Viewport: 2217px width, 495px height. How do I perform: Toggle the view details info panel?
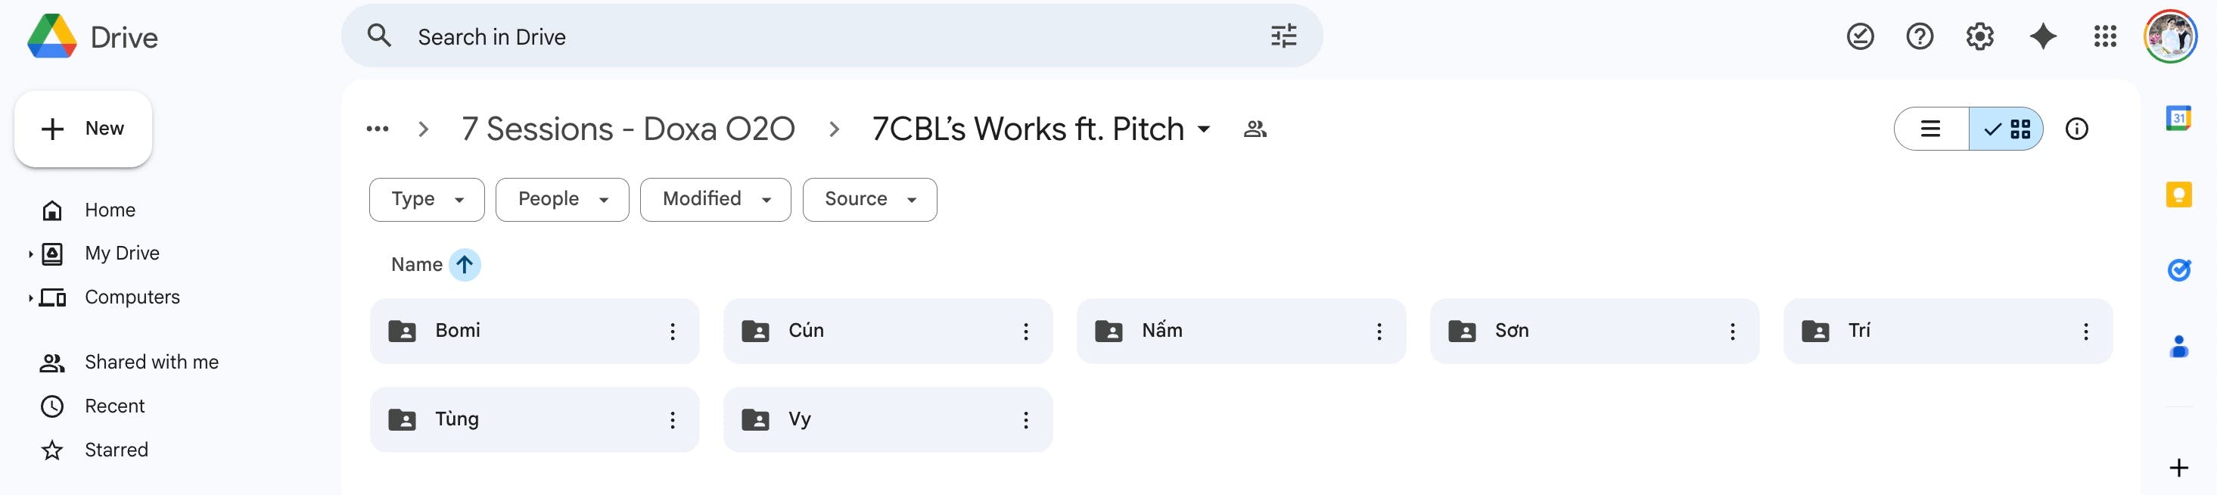(x=2077, y=129)
